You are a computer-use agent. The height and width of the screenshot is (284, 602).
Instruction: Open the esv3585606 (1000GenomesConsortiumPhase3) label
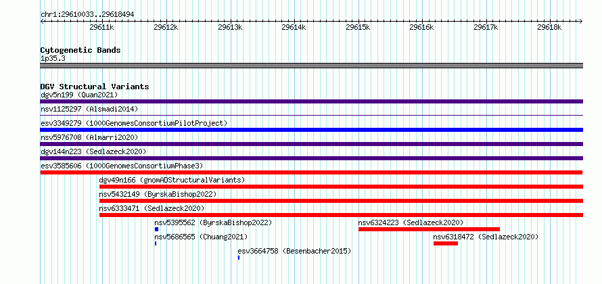[122, 166]
